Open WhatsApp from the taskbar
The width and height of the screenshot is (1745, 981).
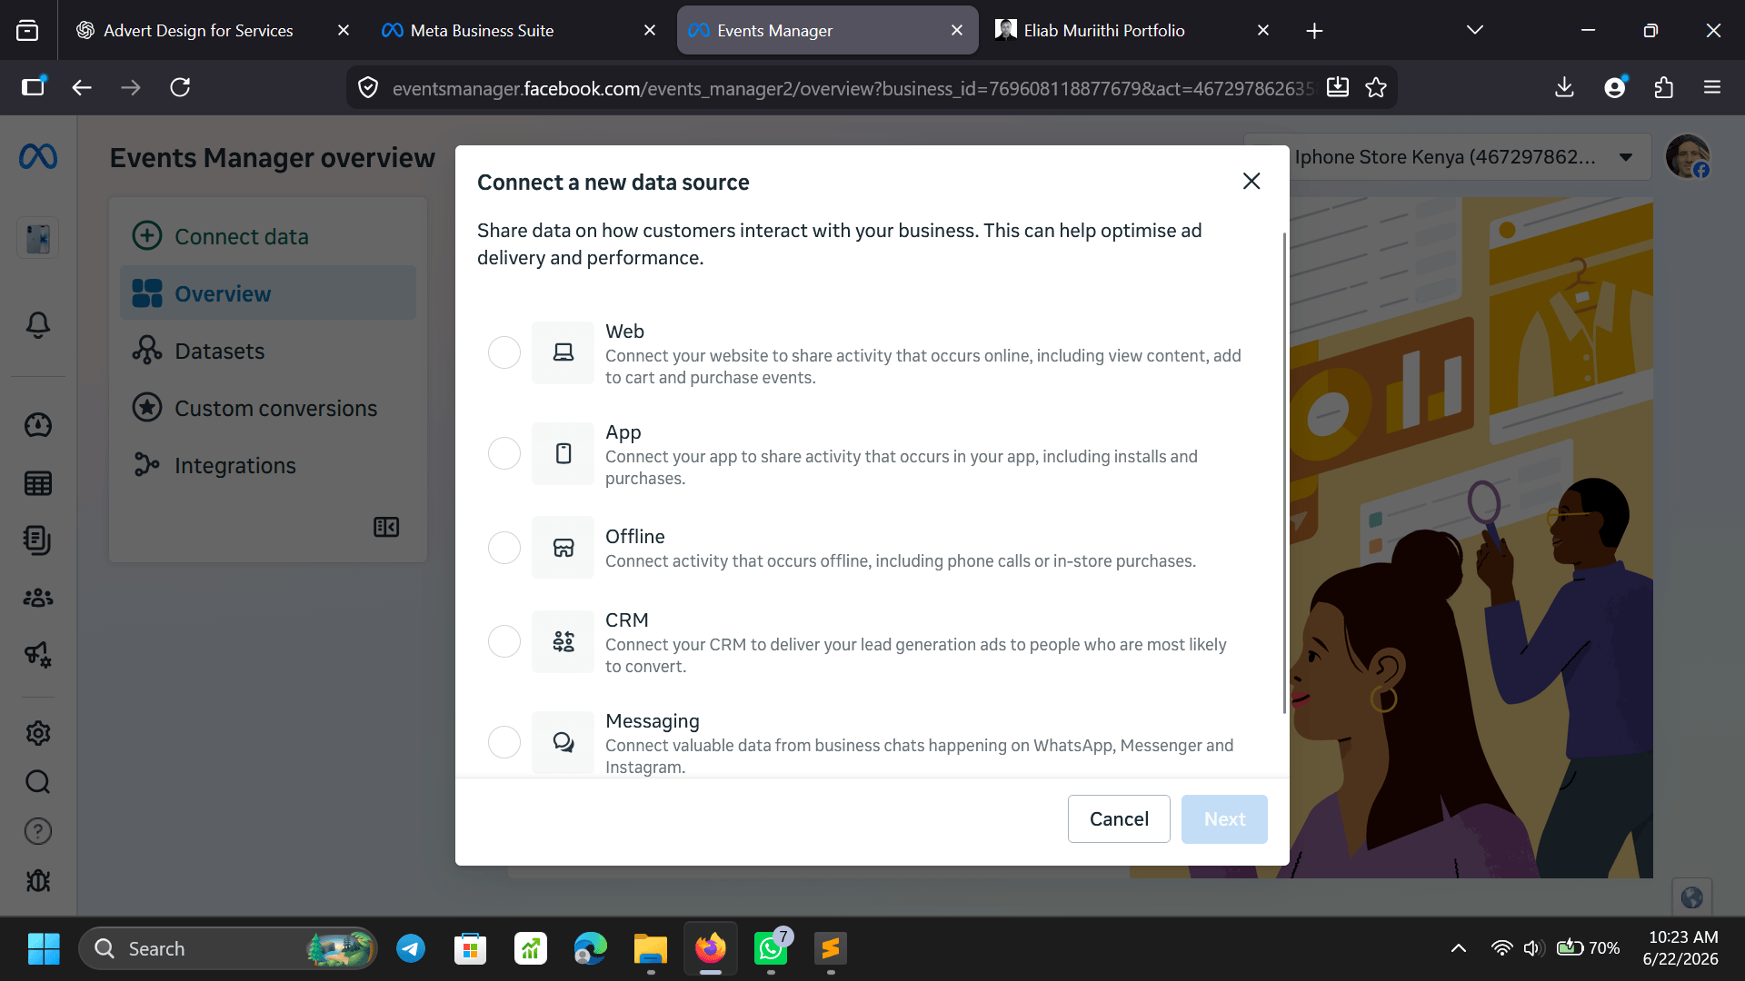[x=771, y=949]
